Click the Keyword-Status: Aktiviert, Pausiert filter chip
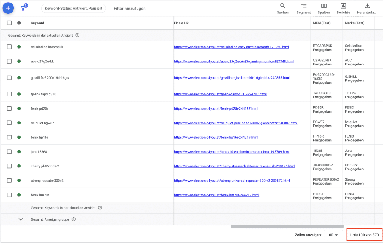The width and height of the screenshot is (383, 243). tap(73, 8)
